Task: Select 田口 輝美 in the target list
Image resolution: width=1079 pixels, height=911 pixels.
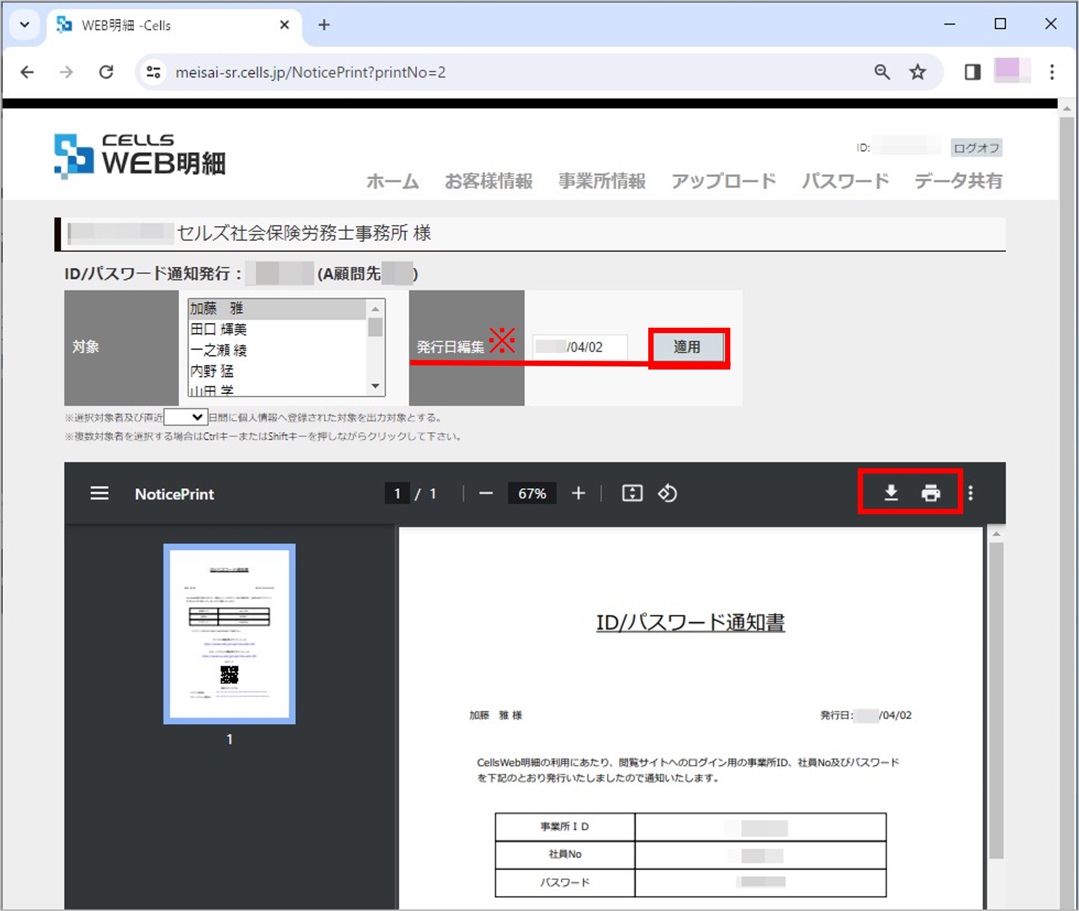Action: [219, 329]
